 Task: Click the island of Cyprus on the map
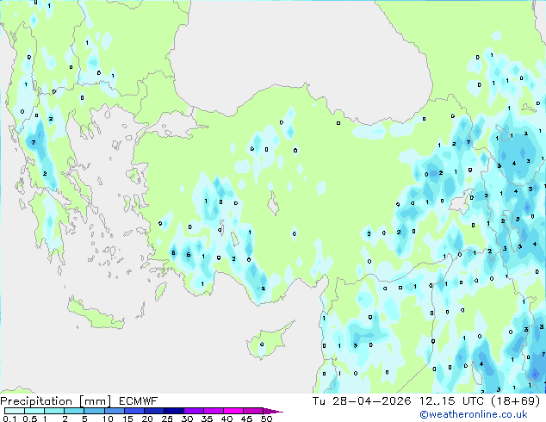click(268, 341)
